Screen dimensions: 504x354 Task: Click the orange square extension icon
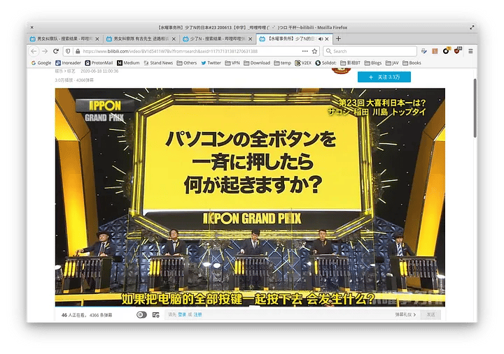click(x=435, y=51)
